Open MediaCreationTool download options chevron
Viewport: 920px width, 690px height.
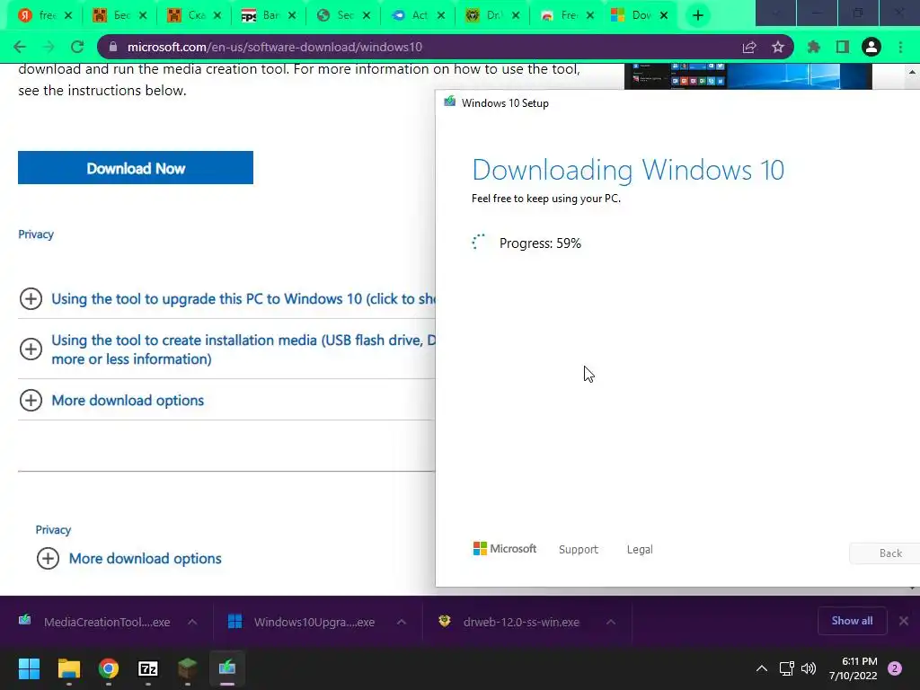coord(192,622)
